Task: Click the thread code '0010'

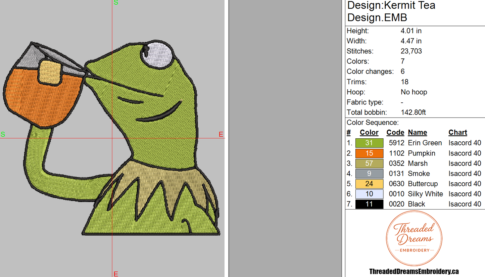Action: (x=396, y=194)
